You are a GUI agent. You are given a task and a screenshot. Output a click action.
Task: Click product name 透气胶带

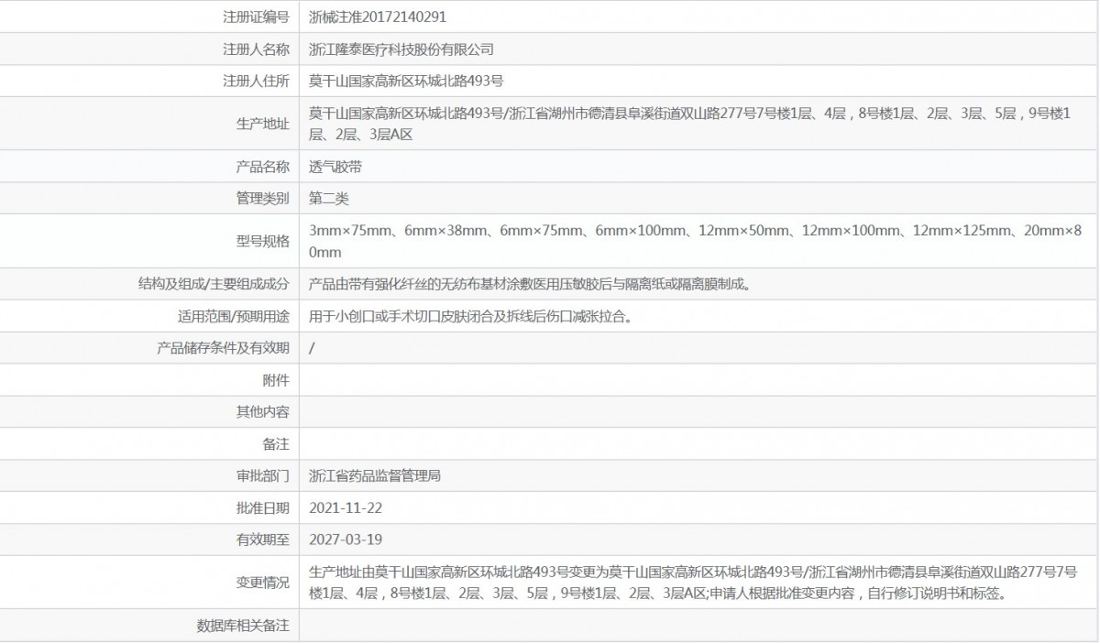[x=335, y=167]
